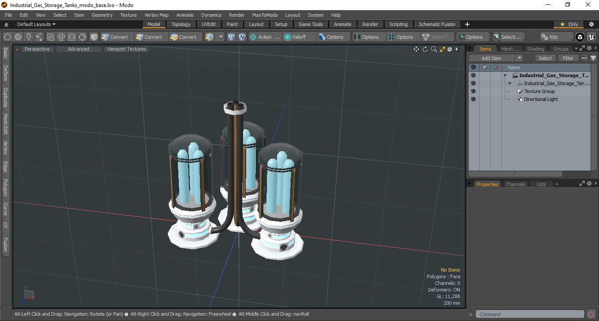599x321 pixels.
Task: Click the curve path tool icon
Action: coord(39,37)
